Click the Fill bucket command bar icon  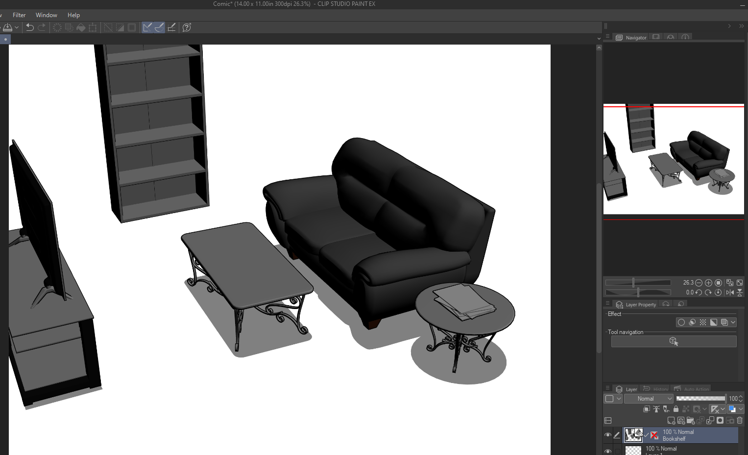(x=81, y=27)
